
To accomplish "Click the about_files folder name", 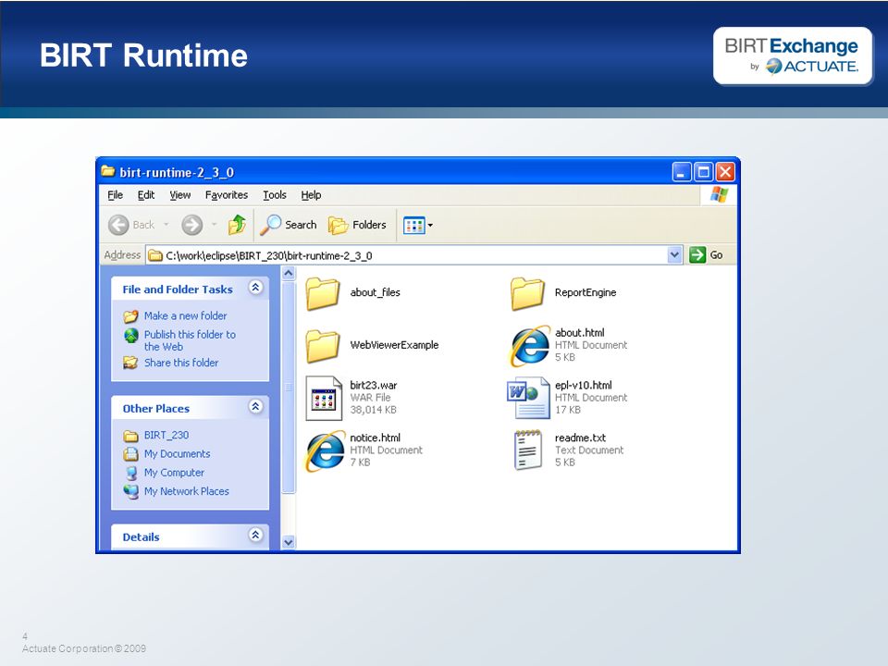I will tap(375, 292).
